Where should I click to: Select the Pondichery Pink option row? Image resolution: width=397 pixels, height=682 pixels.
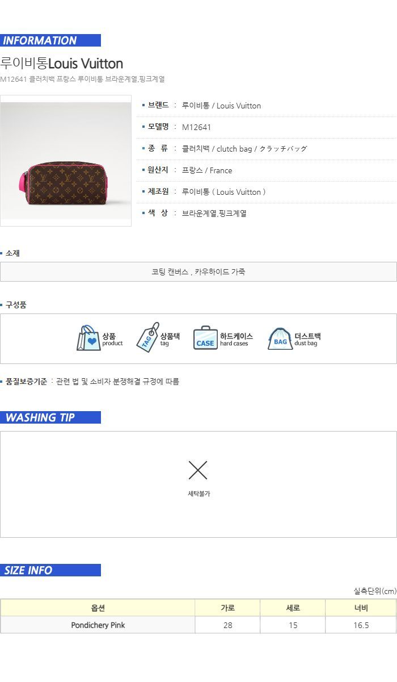point(198,625)
